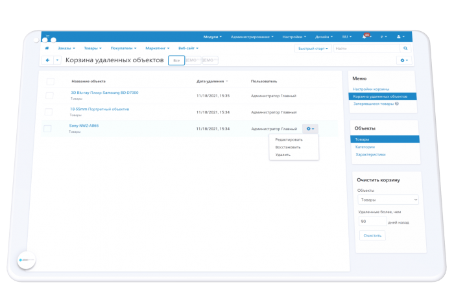Open the Дизайн dropdown menu

(x=324, y=37)
